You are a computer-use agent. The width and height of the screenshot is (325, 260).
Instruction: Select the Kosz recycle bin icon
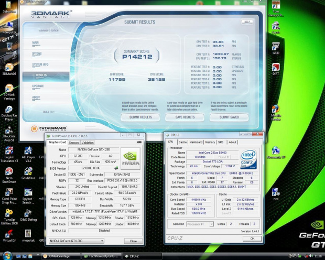tap(9, 48)
